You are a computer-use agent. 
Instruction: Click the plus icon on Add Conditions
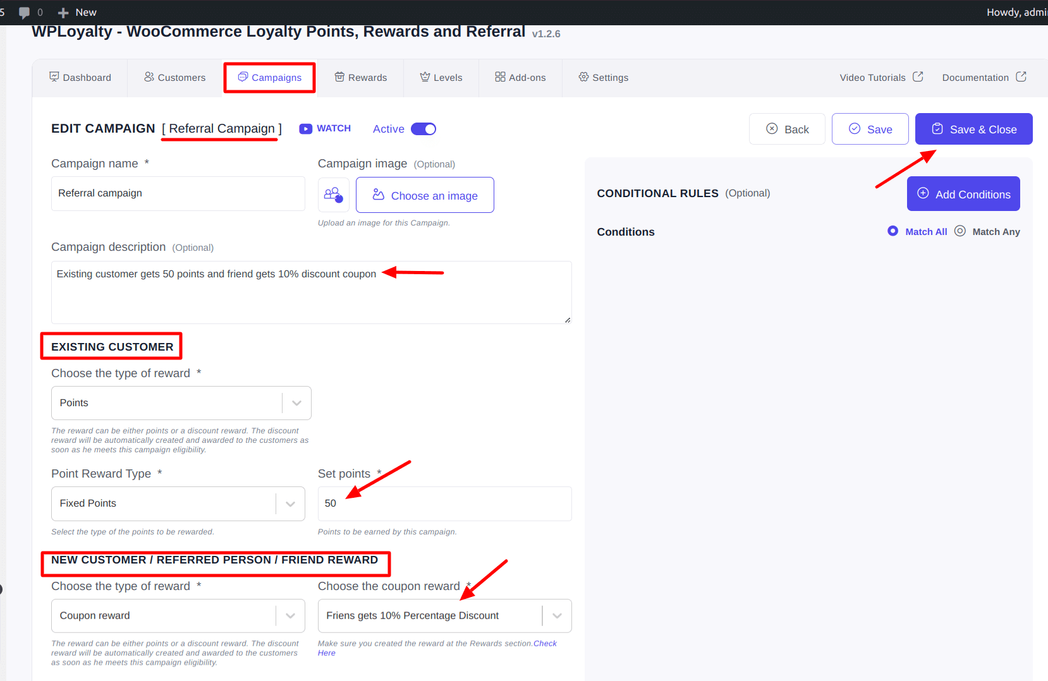923,193
